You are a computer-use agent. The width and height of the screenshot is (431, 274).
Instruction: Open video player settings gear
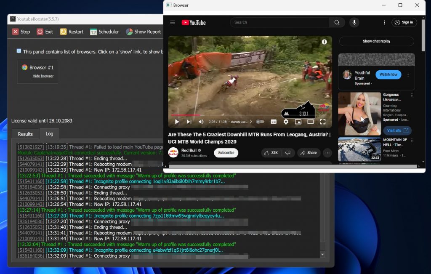click(286, 122)
